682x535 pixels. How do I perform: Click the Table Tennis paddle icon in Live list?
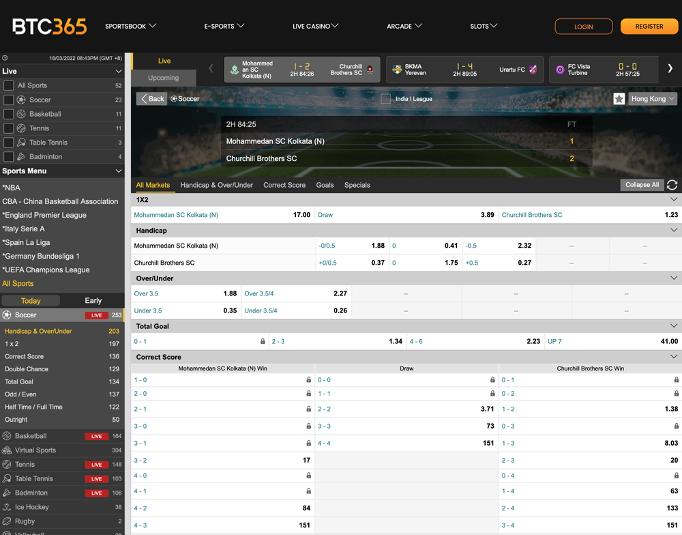point(21,143)
